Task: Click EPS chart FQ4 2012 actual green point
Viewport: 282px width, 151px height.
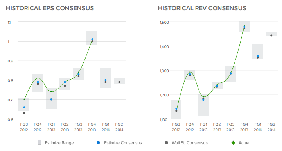Action: pos(38,78)
